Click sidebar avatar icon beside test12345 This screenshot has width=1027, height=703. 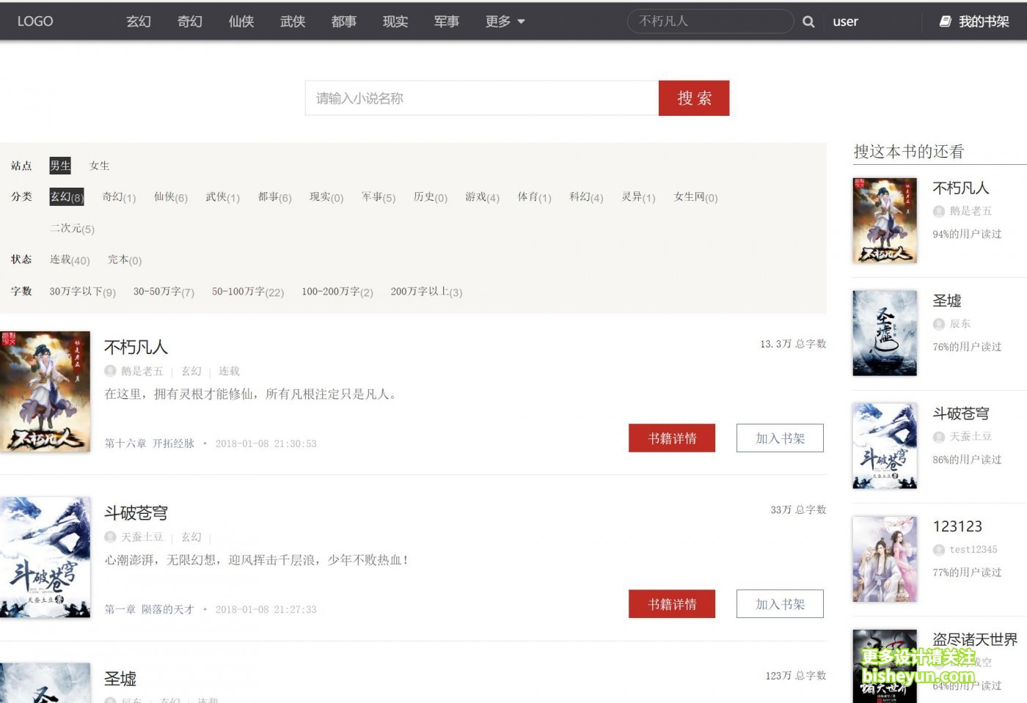938,550
